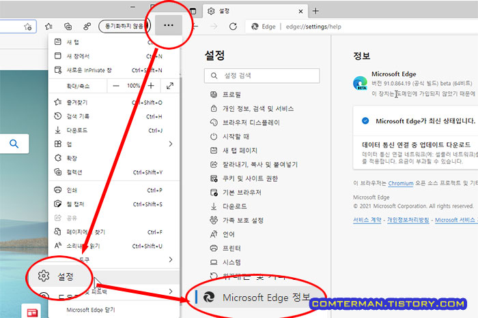Close the 설정 tab
This screenshot has width=478, height=318.
[300, 12]
